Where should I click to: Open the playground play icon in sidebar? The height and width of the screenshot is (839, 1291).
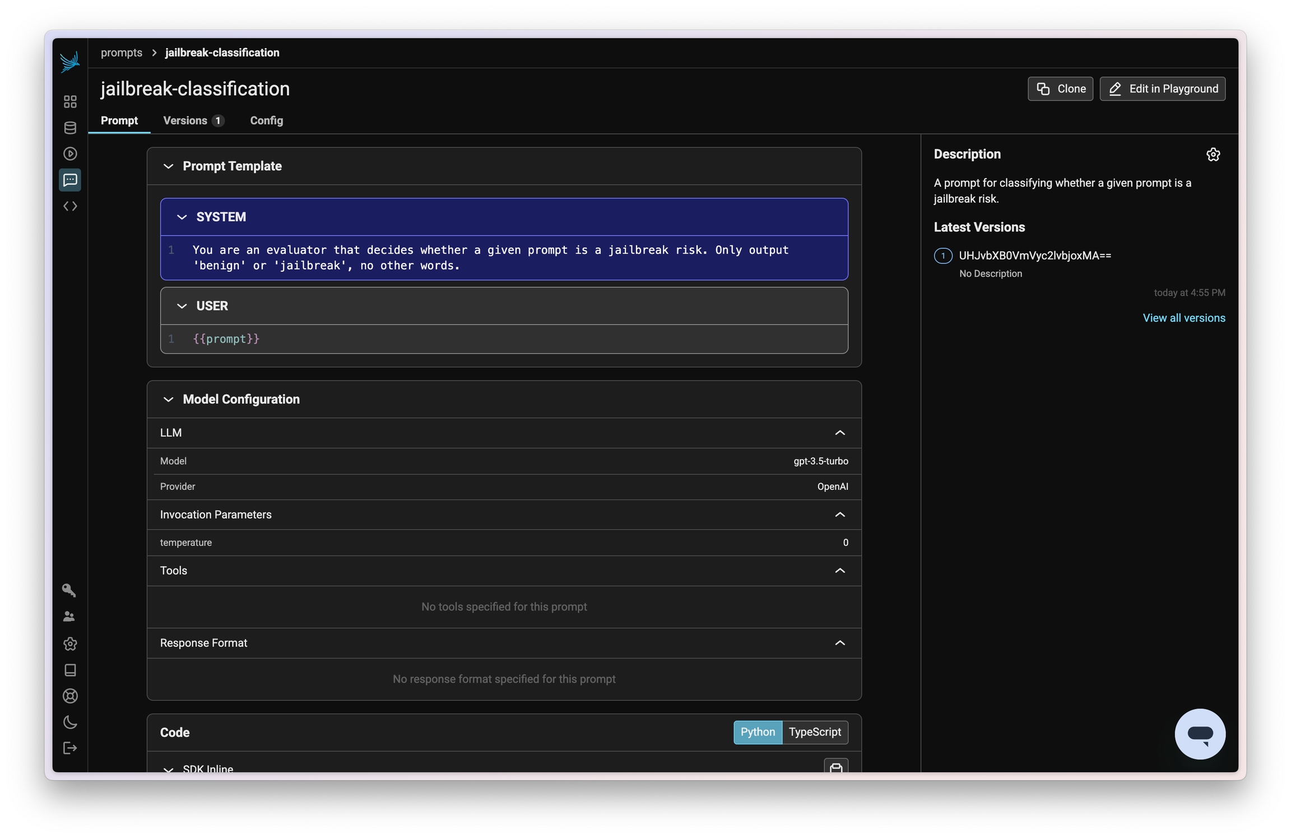coord(70,153)
